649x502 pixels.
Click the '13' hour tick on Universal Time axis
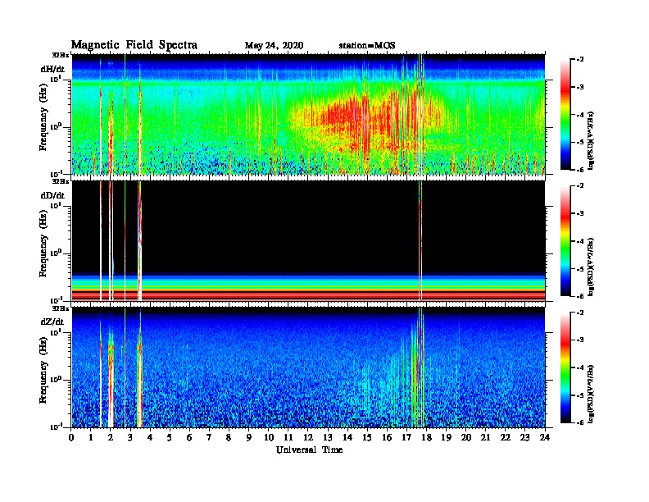[328, 437]
